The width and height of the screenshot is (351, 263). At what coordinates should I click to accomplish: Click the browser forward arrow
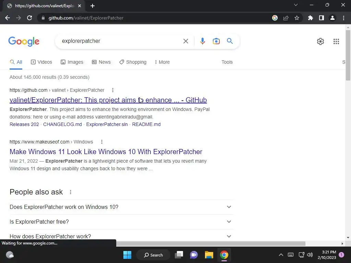click(19, 18)
